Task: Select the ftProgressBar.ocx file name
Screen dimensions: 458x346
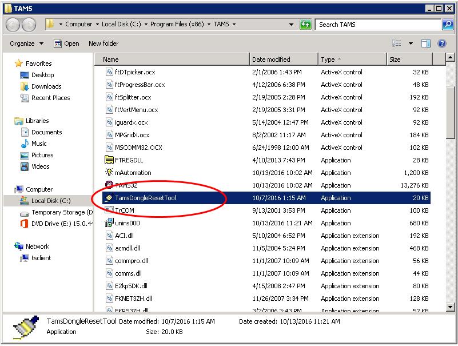Action: [x=140, y=85]
